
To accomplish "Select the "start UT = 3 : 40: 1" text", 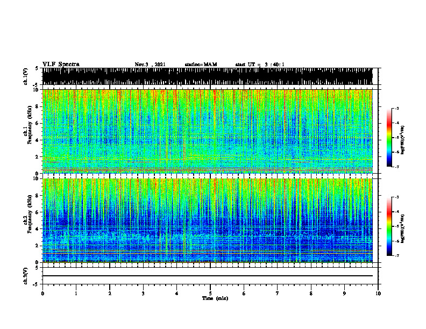I will coord(260,65).
